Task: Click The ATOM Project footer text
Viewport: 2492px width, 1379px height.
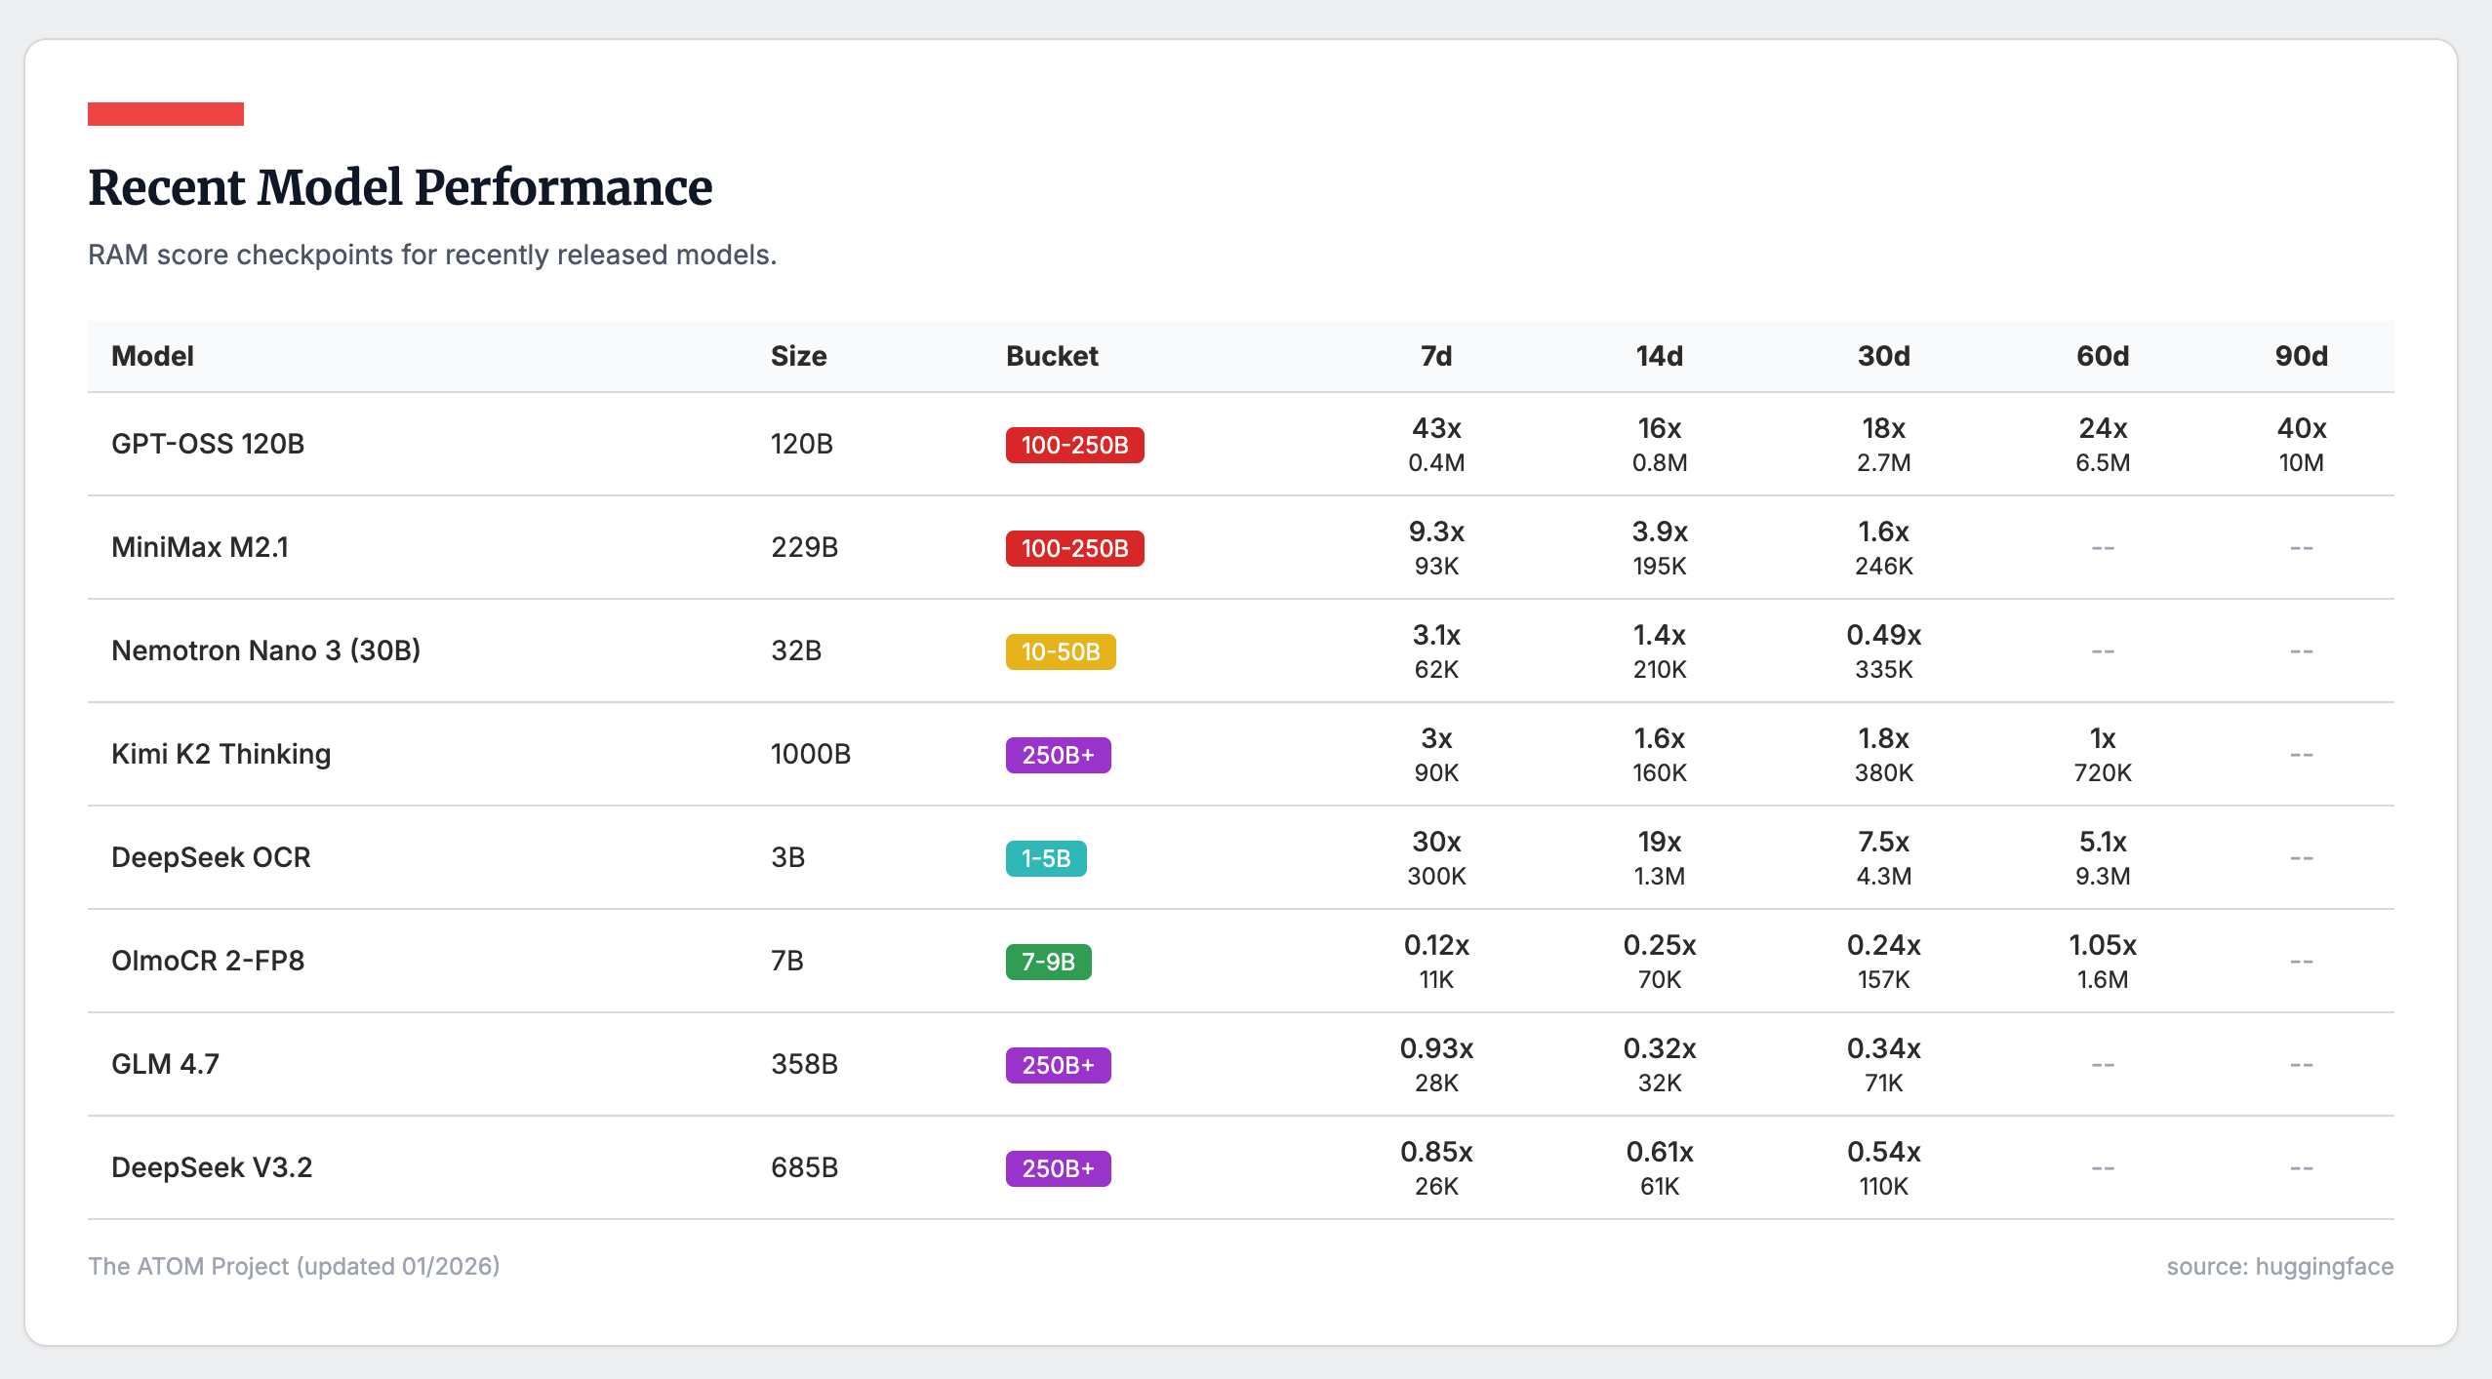Action: (x=294, y=1266)
